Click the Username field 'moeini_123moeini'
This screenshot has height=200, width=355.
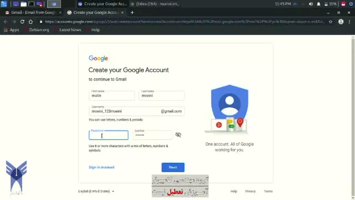click(x=136, y=111)
